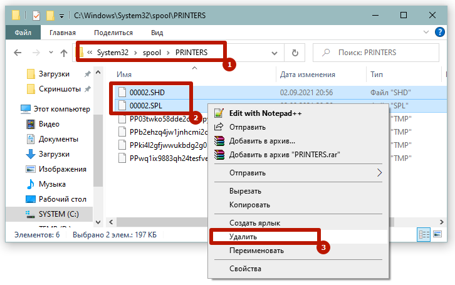Open the Вид ribbon tab
The image size is (455, 285).
pos(157,33)
